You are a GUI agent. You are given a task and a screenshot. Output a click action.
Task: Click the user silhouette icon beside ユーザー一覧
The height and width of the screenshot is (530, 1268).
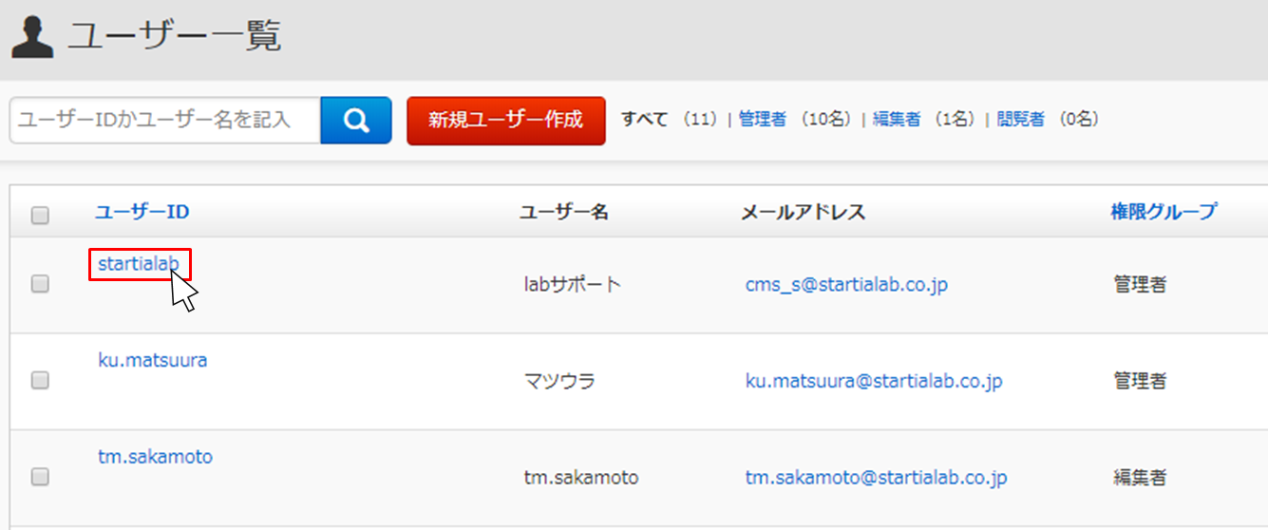coord(32,37)
